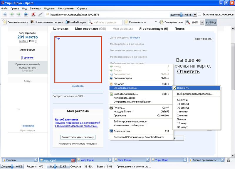The height and width of the screenshot is (169, 235).
Task: Click the Поиск page tab
Action: click(179, 29)
